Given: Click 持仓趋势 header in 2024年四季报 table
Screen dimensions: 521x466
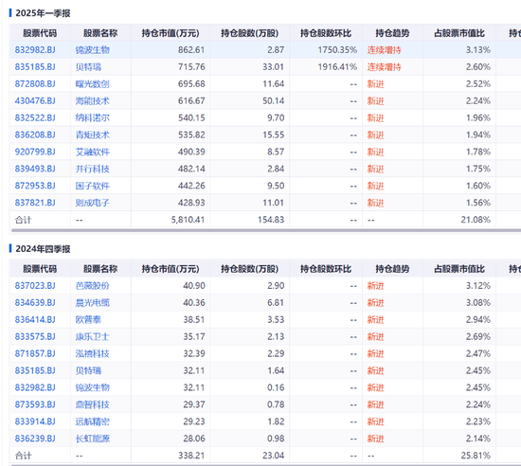Looking at the screenshot, I should tap(392, 268).
